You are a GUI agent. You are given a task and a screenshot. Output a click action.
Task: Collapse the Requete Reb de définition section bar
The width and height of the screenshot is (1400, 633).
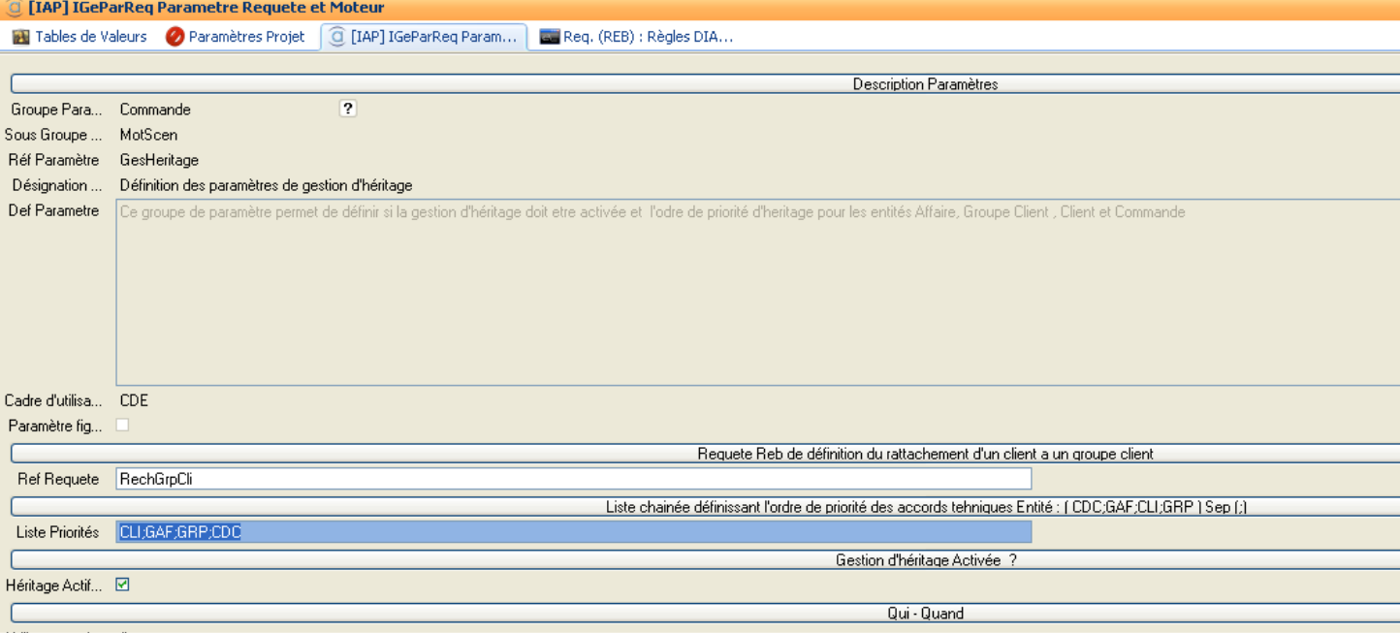924,454
